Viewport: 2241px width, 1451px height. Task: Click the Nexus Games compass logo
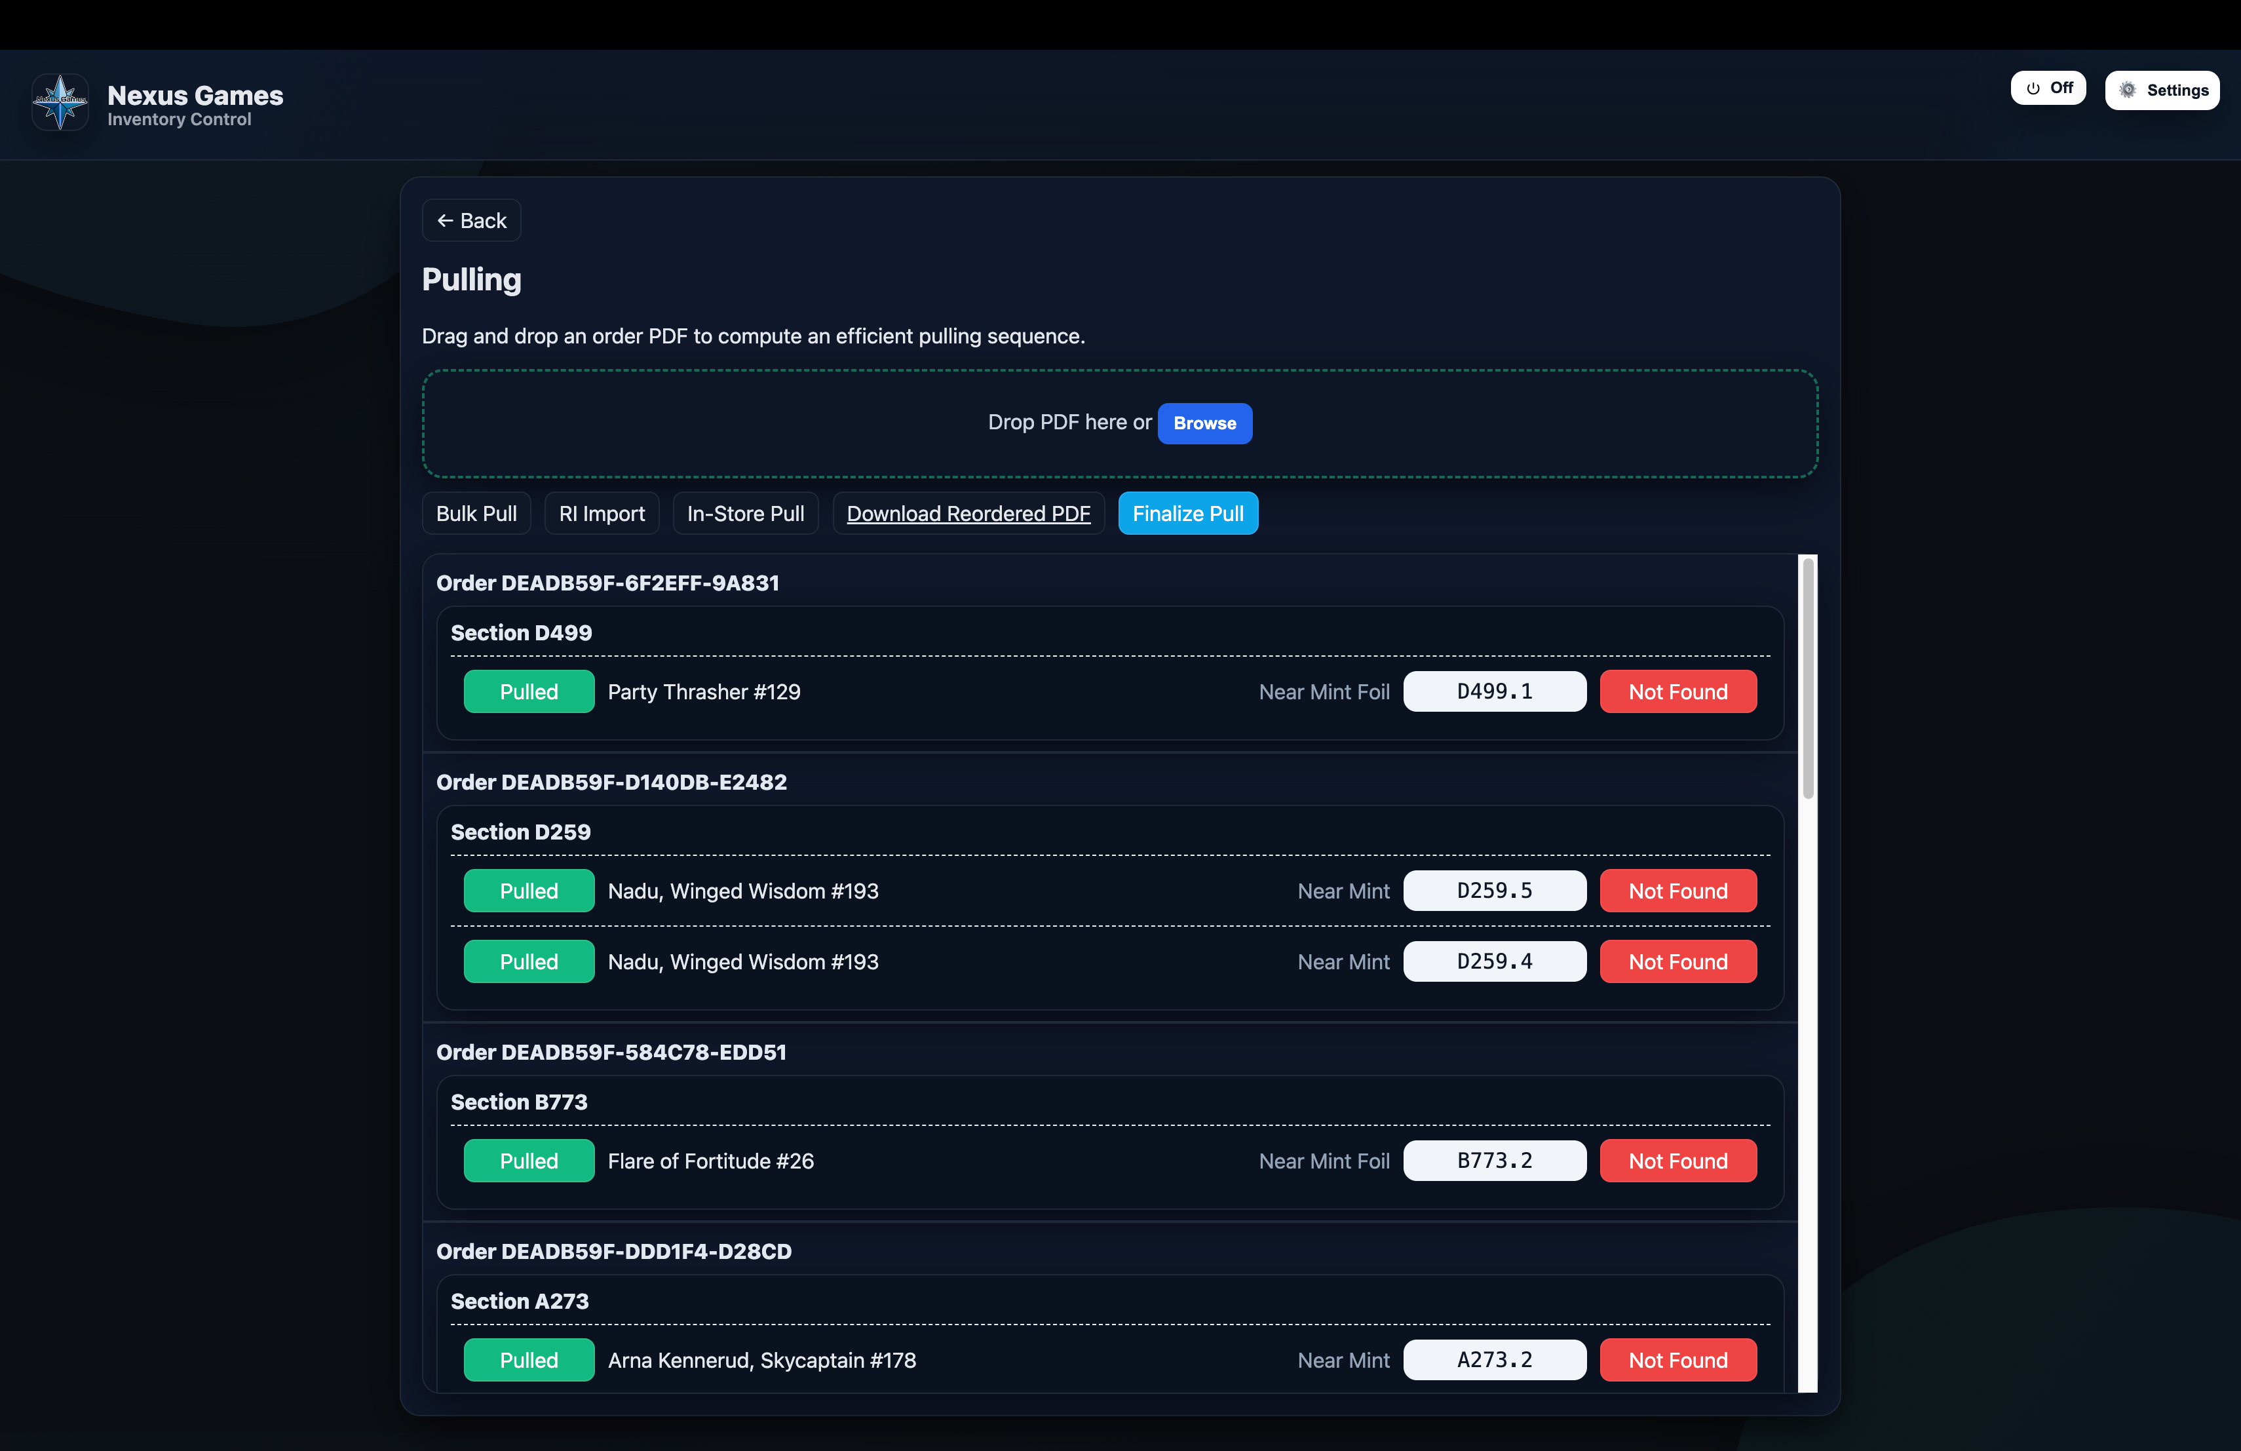tap(60, 103)
